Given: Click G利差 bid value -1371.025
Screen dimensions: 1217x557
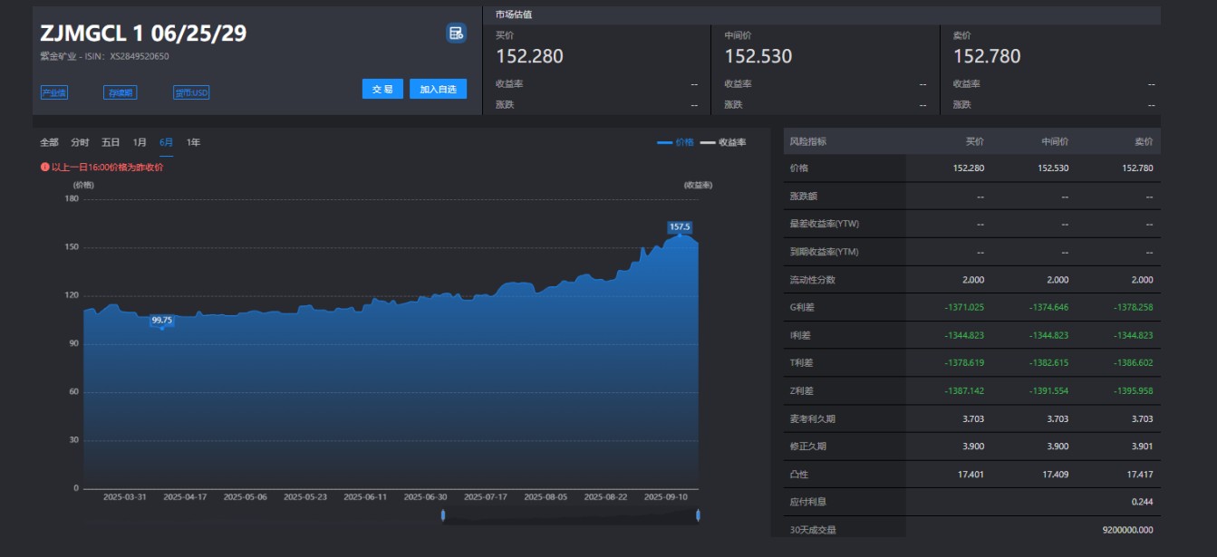Looking at the screenshot, I should tap(964, 307).
